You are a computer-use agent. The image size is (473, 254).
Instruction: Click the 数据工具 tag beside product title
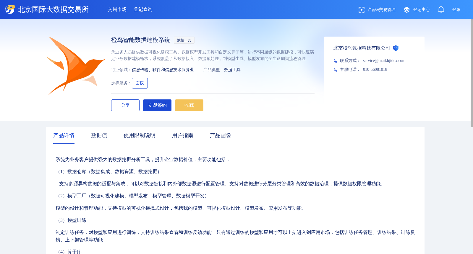click(184, 40)
